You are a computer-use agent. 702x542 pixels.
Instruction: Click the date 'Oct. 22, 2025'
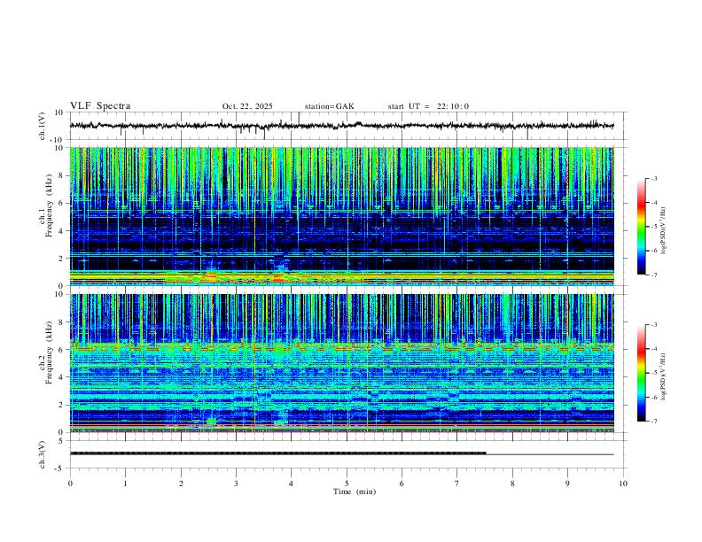coord(247,106)
